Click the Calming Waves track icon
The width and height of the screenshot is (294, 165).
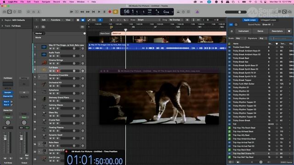tap(44, 107)
